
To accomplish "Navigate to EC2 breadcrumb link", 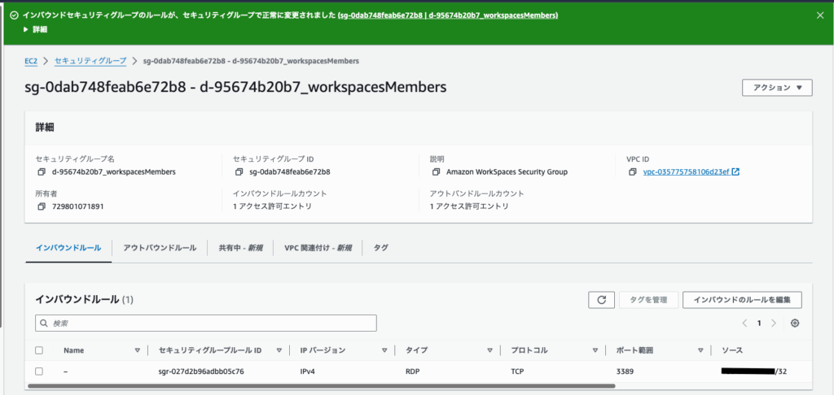I will tap(32, 61).
